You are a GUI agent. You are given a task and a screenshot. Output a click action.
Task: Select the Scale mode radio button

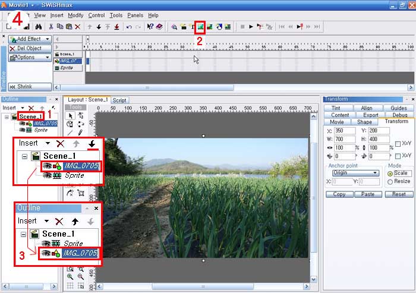390,174
